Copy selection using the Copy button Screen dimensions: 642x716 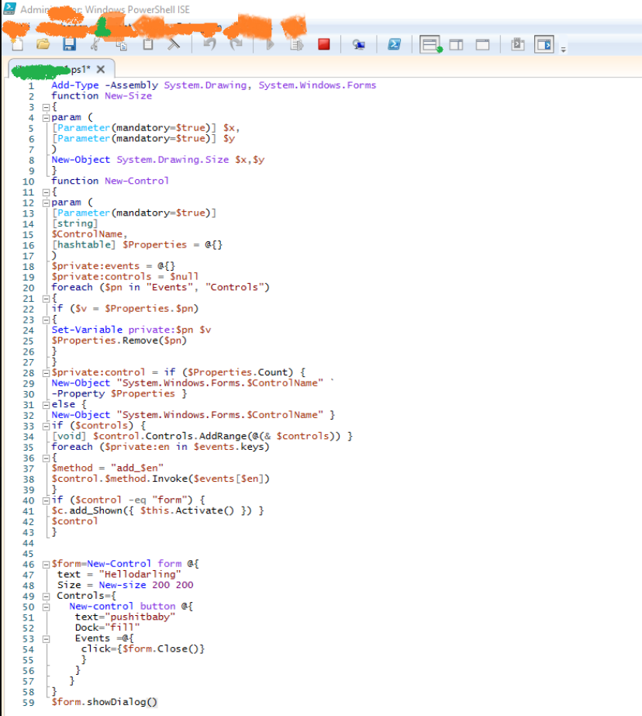click(120, 44)
